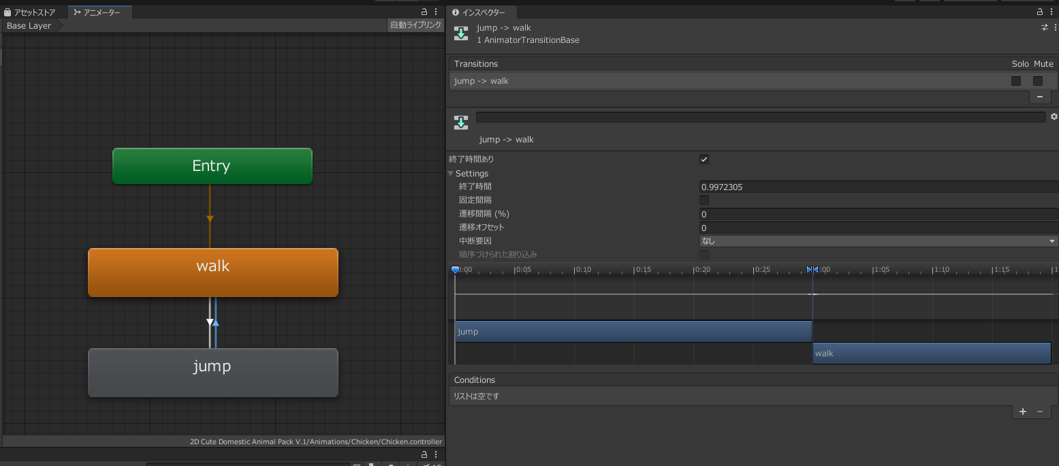Screen dimensions: 1059x466
Task: Open the bottom panel three-dot menu
Action: 436,454
